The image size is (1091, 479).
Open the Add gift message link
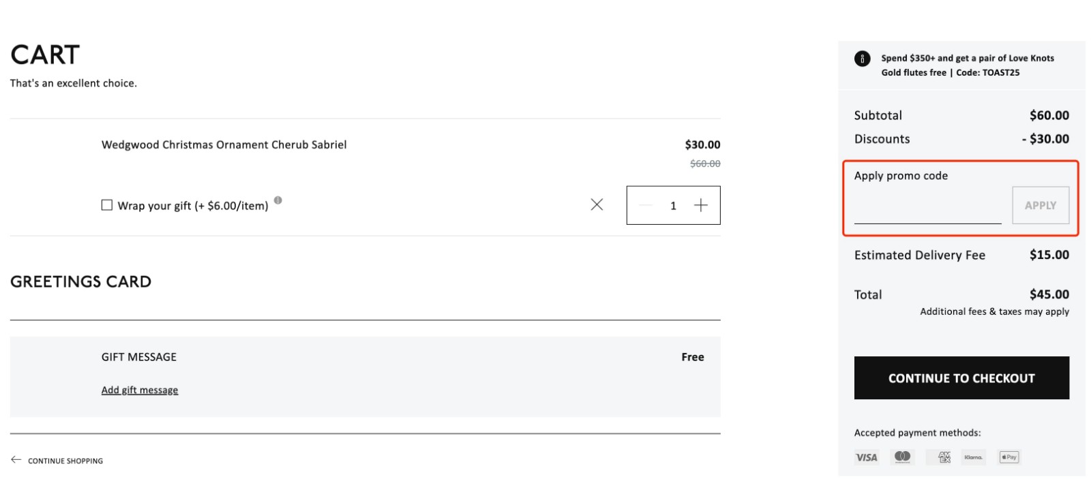(140, 390)
